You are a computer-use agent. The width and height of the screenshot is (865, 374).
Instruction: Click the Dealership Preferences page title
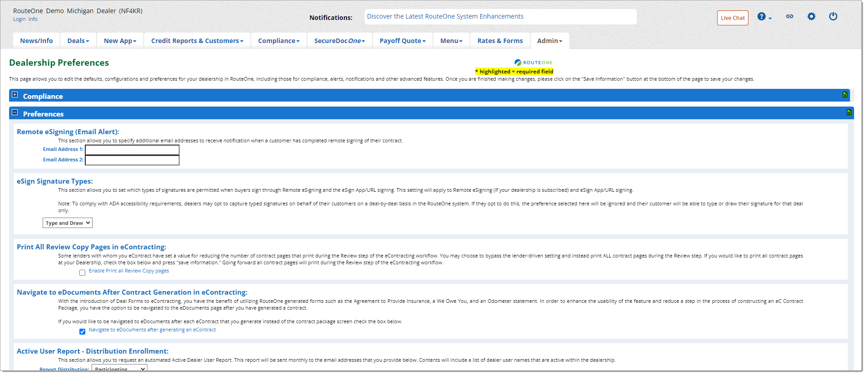click(59, 63)
